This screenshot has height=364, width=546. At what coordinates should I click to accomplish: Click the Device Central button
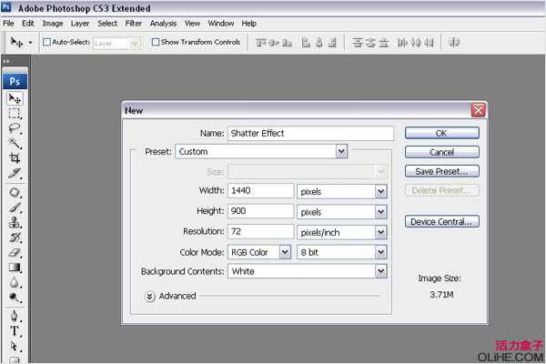coord(441,221)
